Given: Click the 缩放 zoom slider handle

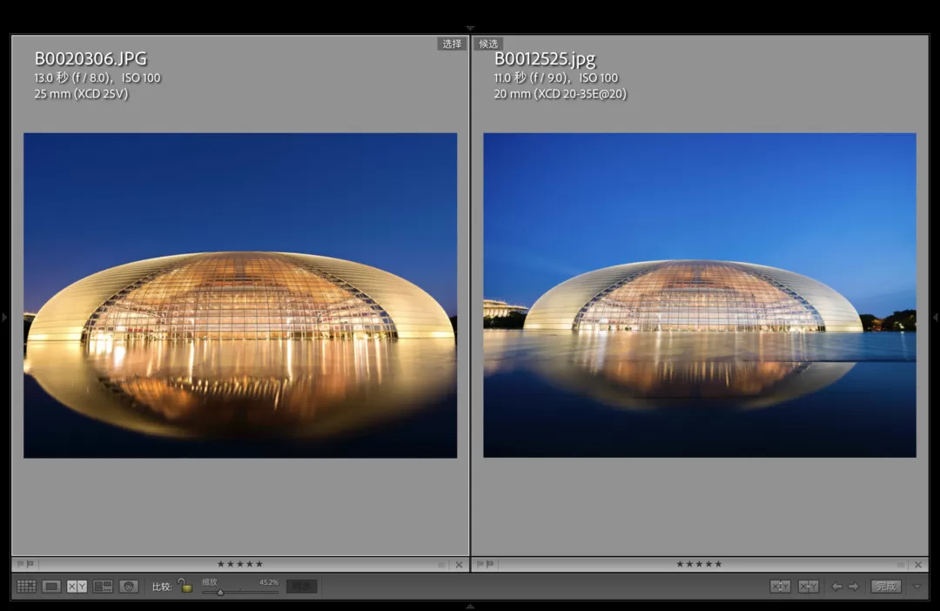Looking at the screenshot, I should coord(220,592).
